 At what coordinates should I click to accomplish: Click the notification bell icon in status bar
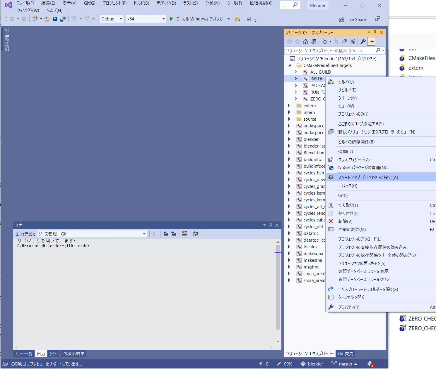point(370,364)
